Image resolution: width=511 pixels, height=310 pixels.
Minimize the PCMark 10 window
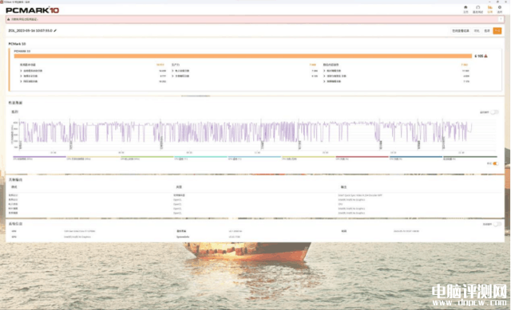click(489, 2)
